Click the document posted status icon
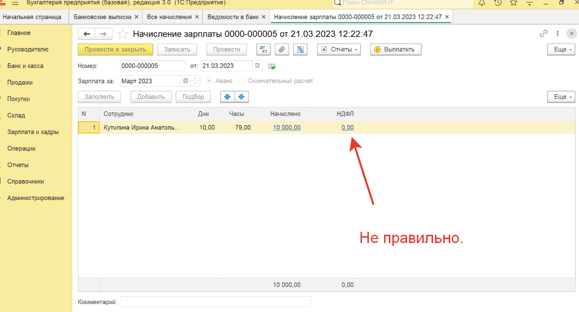Viewport: 579px width, 312px height. point(272,66)
